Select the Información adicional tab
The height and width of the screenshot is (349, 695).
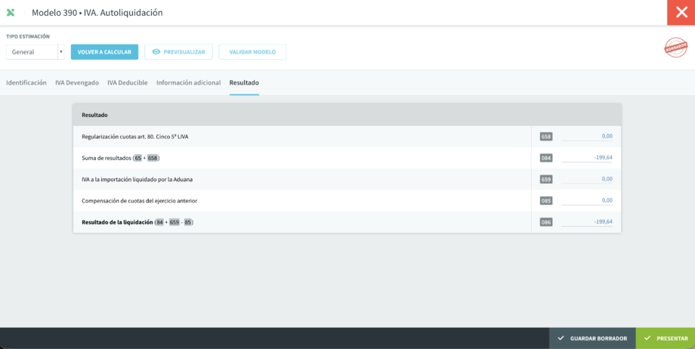coord(188,82)
